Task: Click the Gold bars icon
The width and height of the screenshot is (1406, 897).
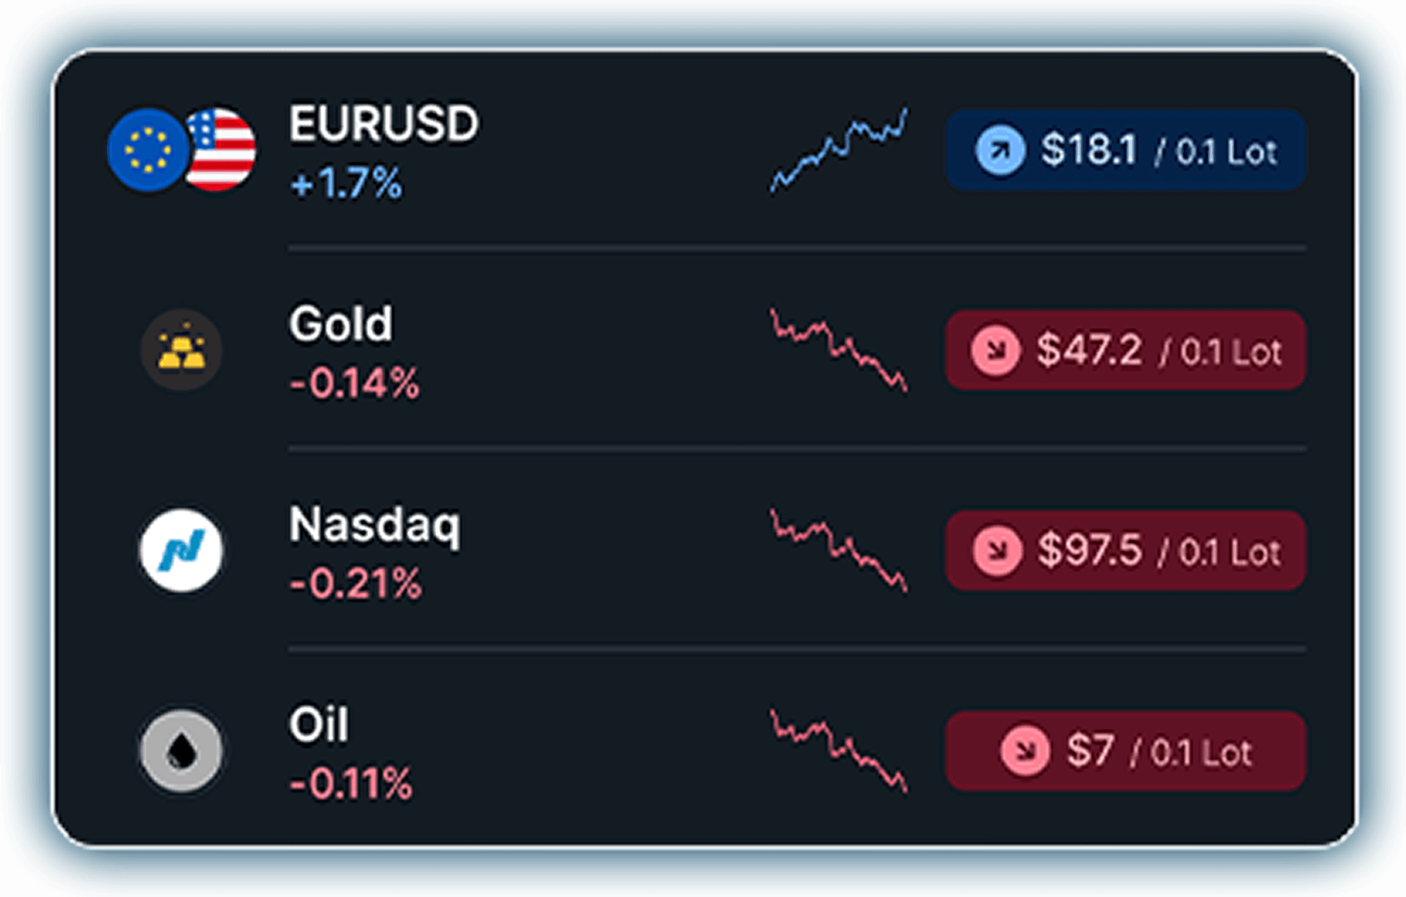Action: tap(181, 350)
